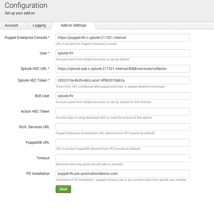Click the 'PE Installation' label
214x208 pixels.
38,174
